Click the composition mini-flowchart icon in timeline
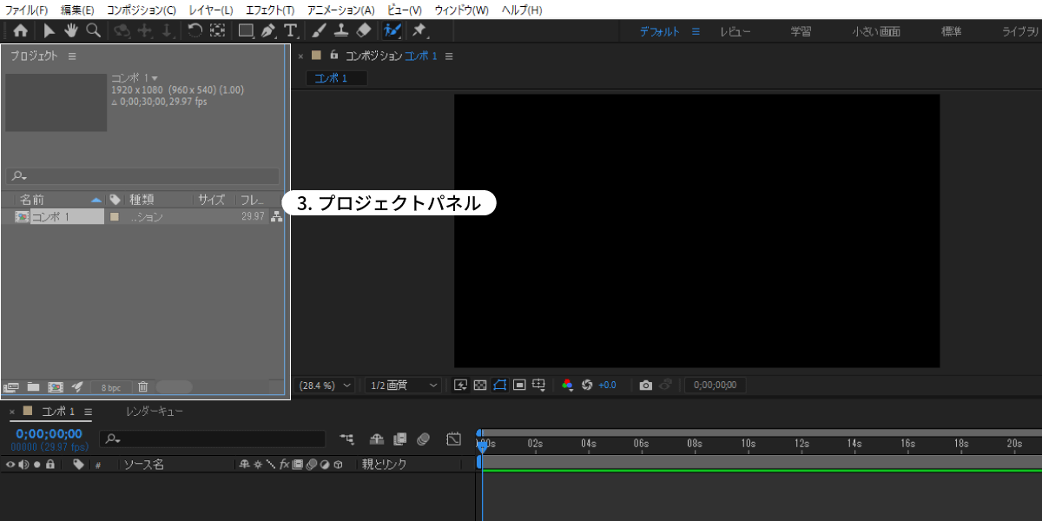The width and height of the screenshot is (1042, 521). pos(347,439)
